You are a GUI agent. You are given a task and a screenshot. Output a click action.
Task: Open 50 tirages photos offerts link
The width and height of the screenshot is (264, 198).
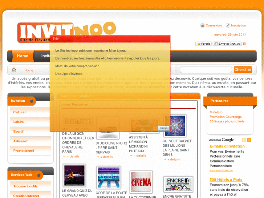pyautogui.click(x=227, y=121)
